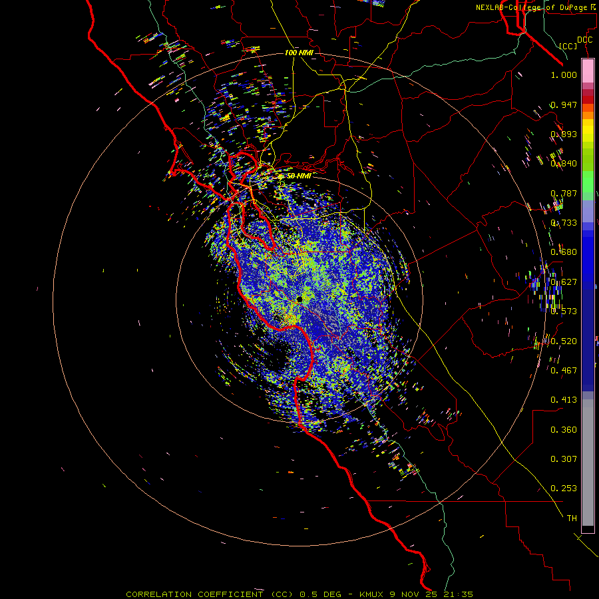The width and height of the screenshot is (599, 599).
Task: Click the KMUX station ID in the footer
Action: point(372,594)
